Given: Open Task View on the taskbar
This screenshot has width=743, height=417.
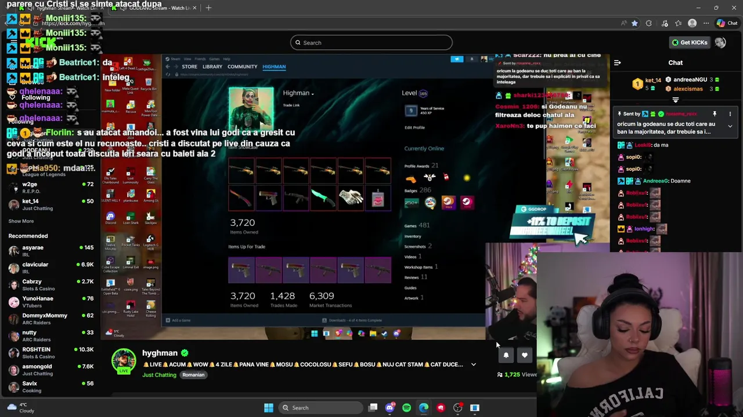Looking at the screenshot, I should [x=373, y=408].
